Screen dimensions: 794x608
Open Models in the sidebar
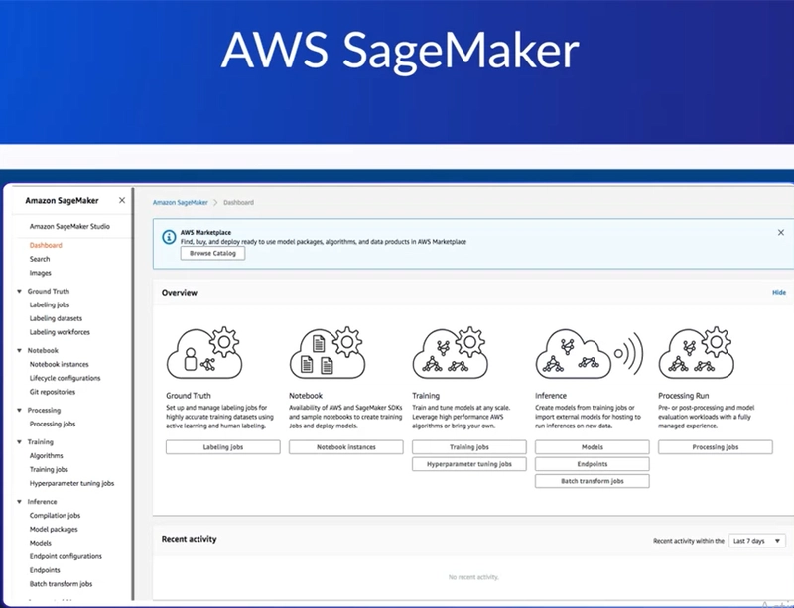point(41,543)
